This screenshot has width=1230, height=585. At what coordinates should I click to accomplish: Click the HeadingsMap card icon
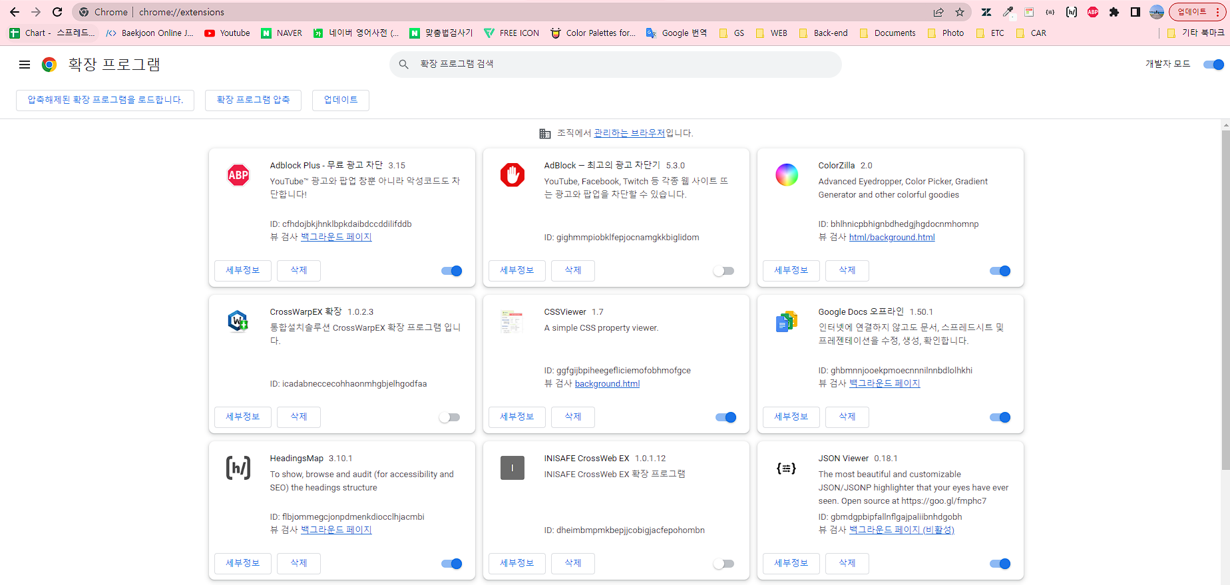238,468
